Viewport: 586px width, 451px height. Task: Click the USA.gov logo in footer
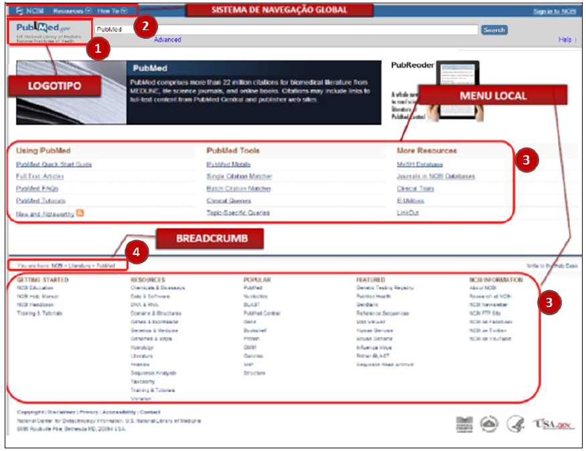(552, 424)
